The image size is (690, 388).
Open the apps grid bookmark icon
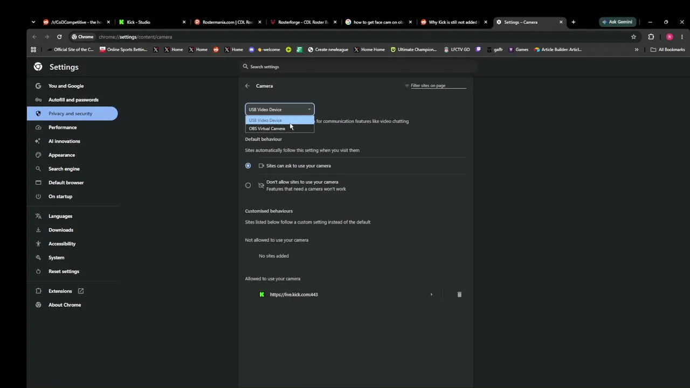pyautogui.click(x=33, y=50)
